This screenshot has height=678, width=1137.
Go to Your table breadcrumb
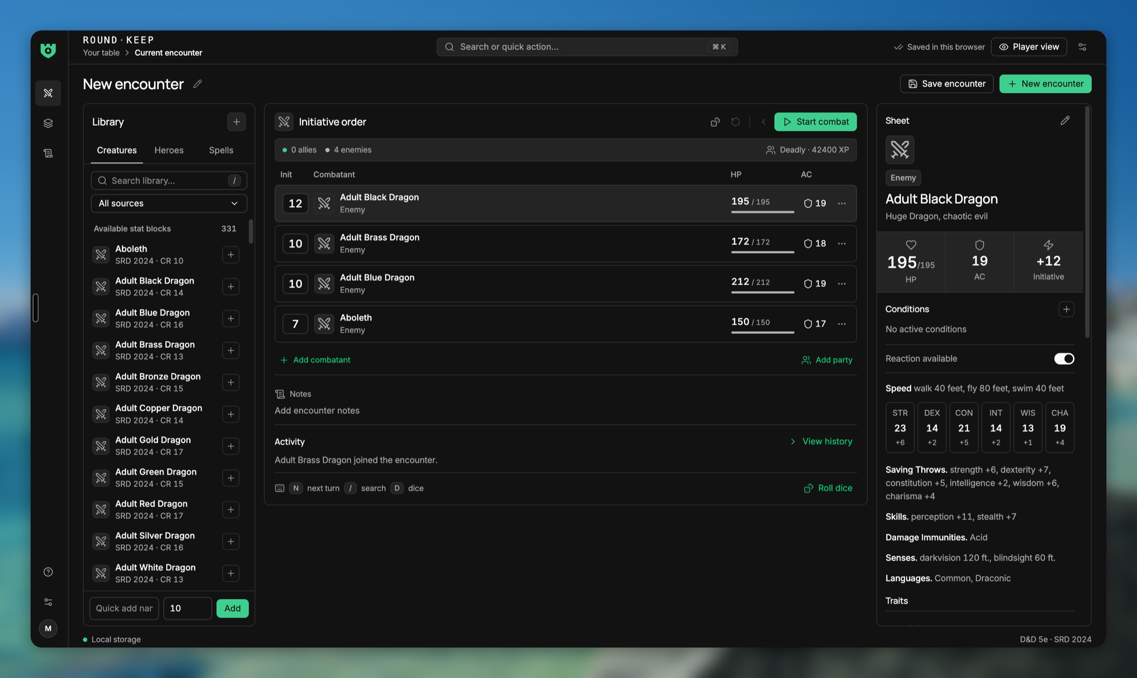tap(101, 53)
